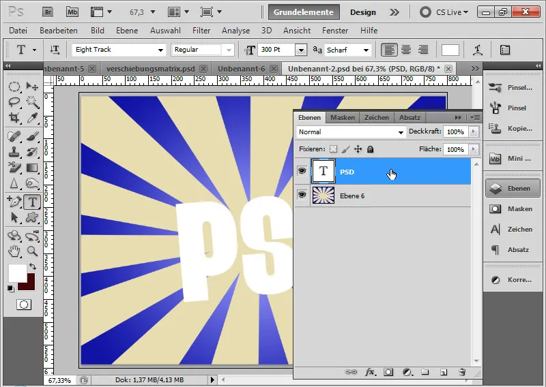This screenshot has height=387, width=546.
Task: Select the Crop tool
Action: point(14,118)
